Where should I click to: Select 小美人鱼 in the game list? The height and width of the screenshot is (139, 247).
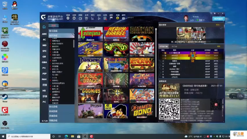[x=55, y=86]
